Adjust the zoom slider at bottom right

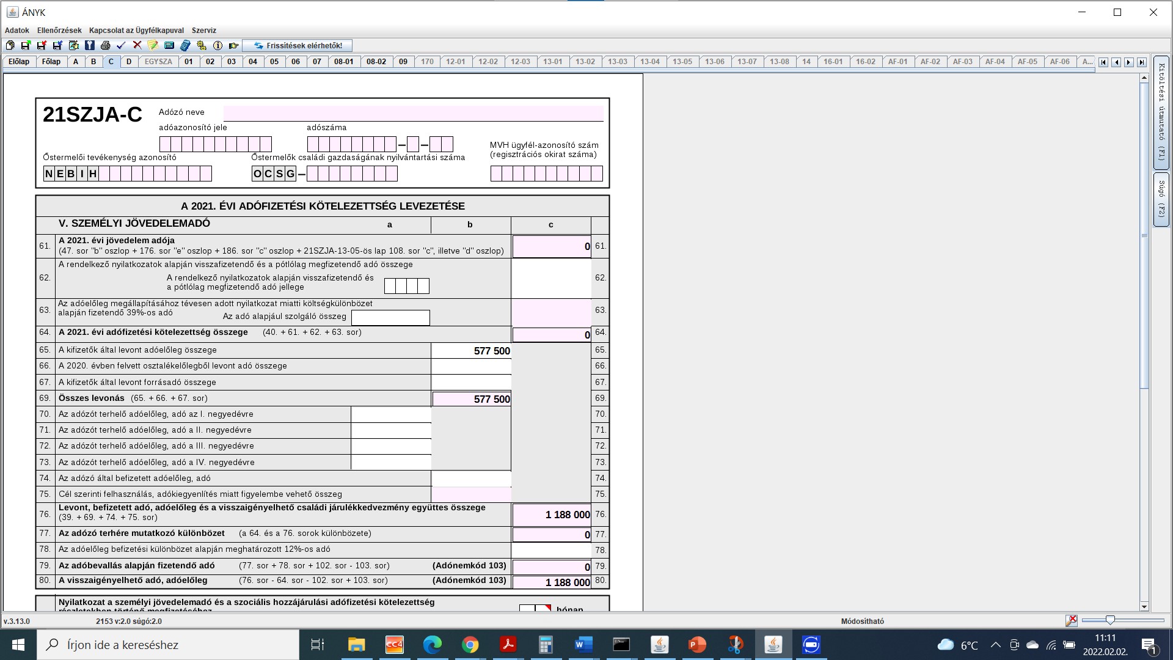1110,620
